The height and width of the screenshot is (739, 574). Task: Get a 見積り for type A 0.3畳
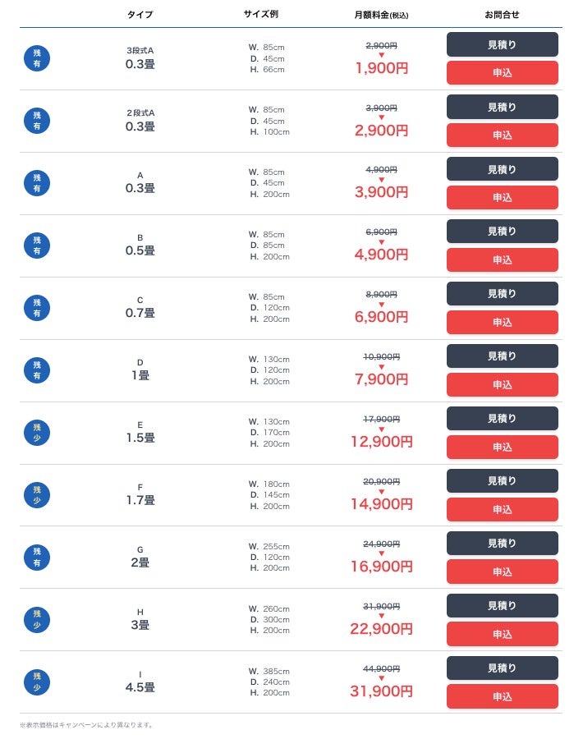coord(502,169)
